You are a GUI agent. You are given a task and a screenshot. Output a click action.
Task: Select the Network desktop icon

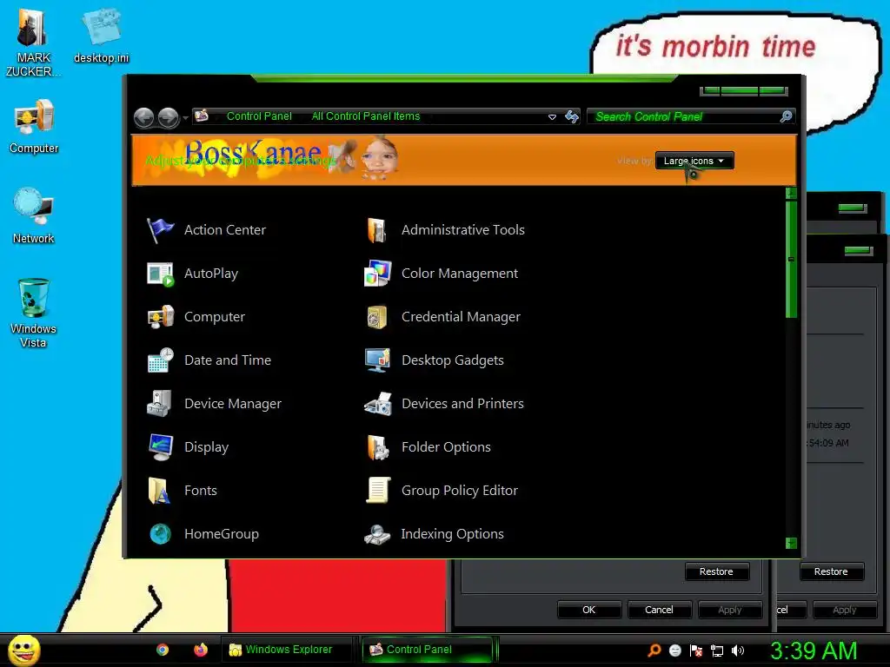[x=34, y=215]
